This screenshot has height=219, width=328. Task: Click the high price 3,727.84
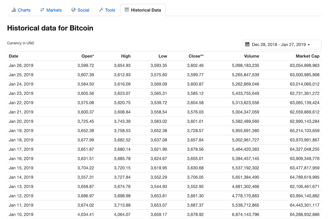(122, 177)
